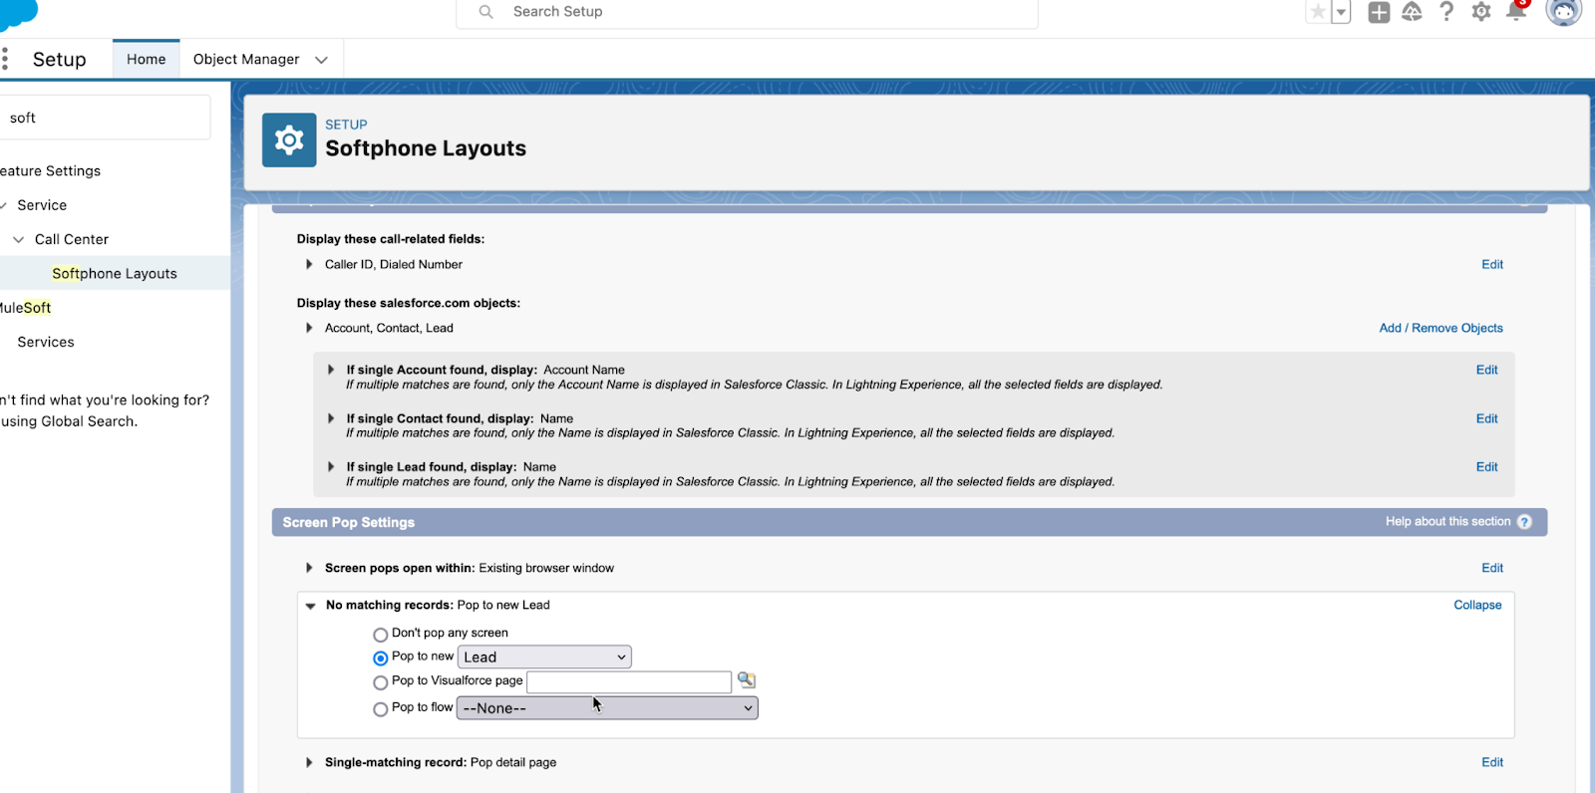The image size is (1595, 793).
Task: Click the user avatar profile icon
Action: pyautogui.click(x=1563, y=12)
